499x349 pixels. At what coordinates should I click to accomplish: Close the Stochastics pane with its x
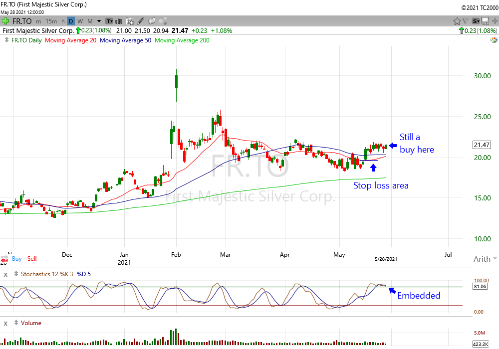[5, 274]
